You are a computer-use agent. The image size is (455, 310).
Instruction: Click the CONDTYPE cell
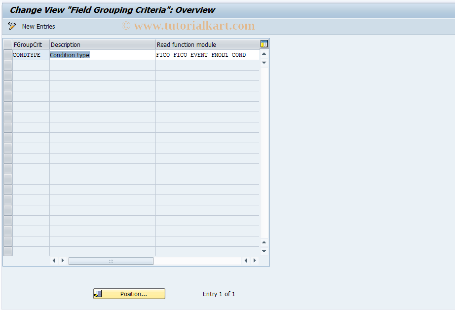coord(31,55)
